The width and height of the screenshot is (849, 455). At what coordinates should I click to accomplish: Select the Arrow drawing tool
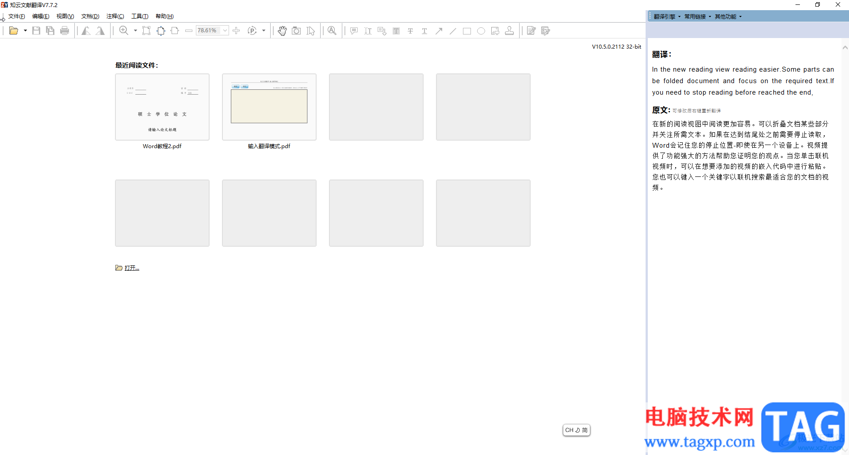[x=439, y=31]
